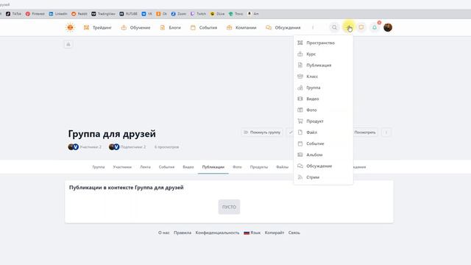Switch to the Лента tab
Image resolution: width=471 pixels, height=265 pixels.
point(146,167)
